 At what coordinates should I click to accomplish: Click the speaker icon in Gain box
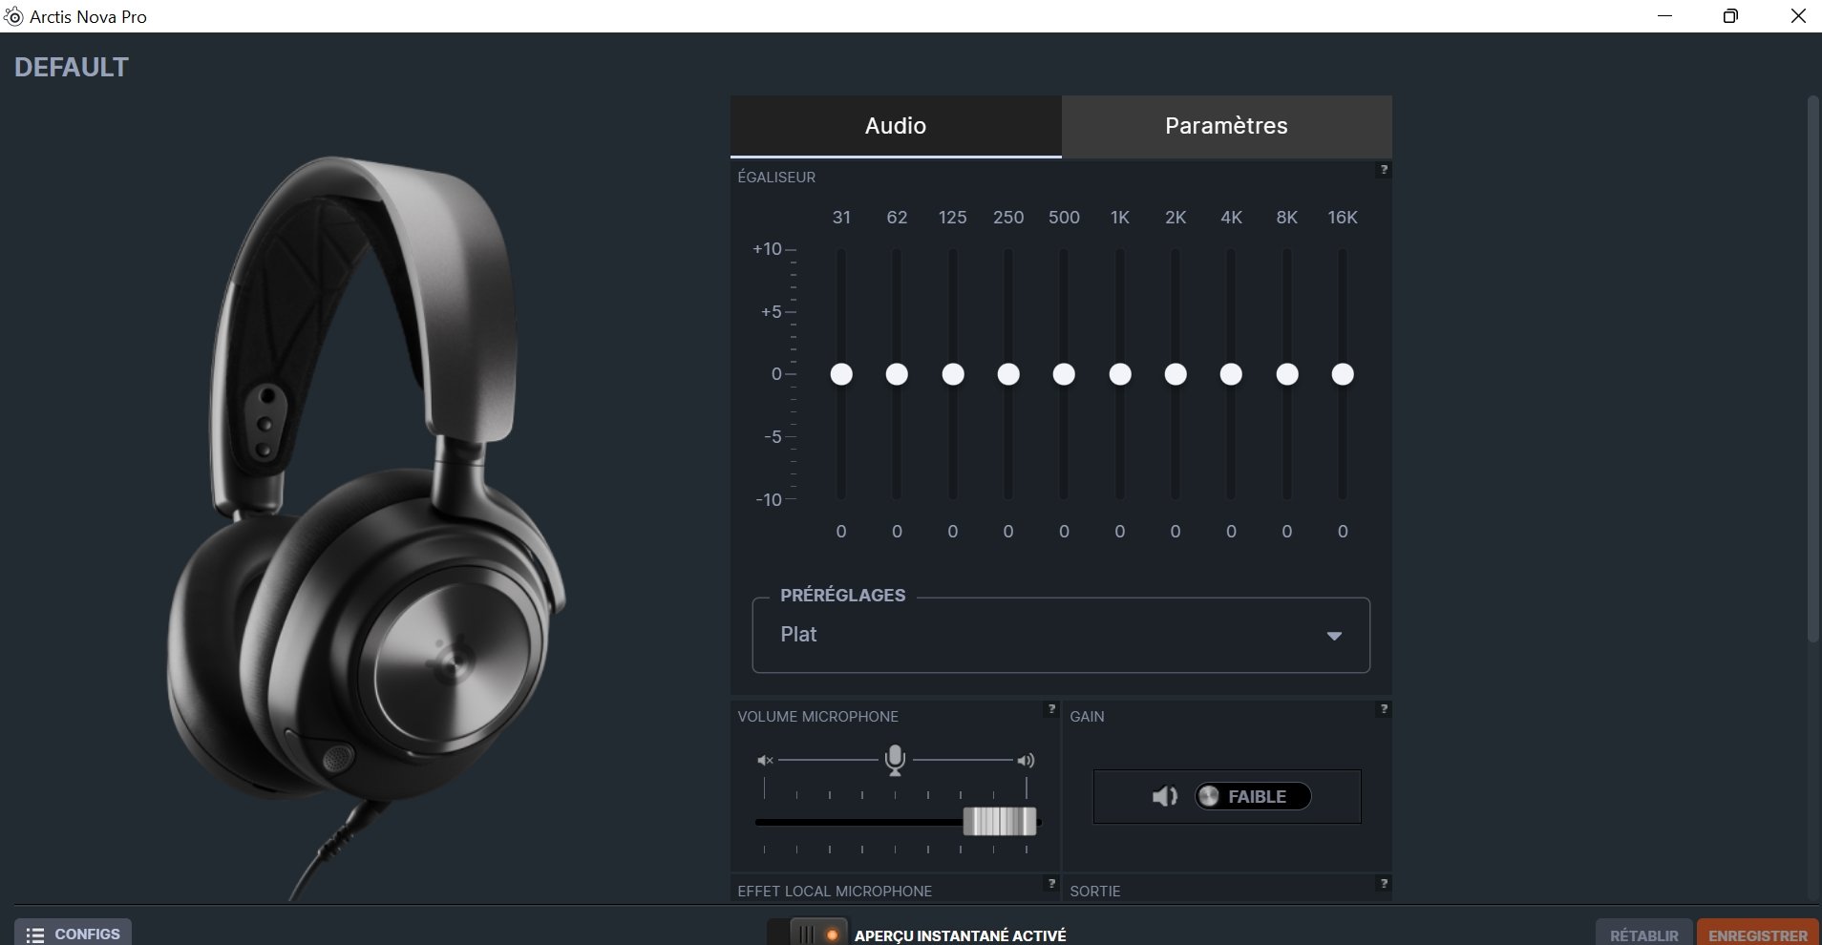click(1164, 796)
